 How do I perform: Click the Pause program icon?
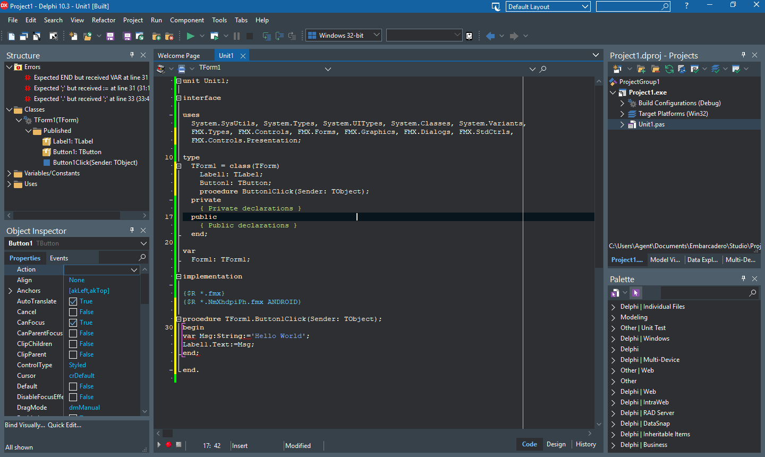[236, 36]
